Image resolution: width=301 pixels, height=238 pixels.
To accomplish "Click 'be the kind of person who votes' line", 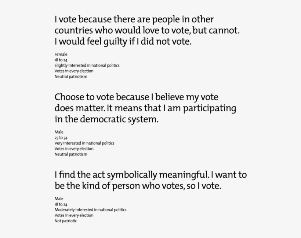I will 138,186.
